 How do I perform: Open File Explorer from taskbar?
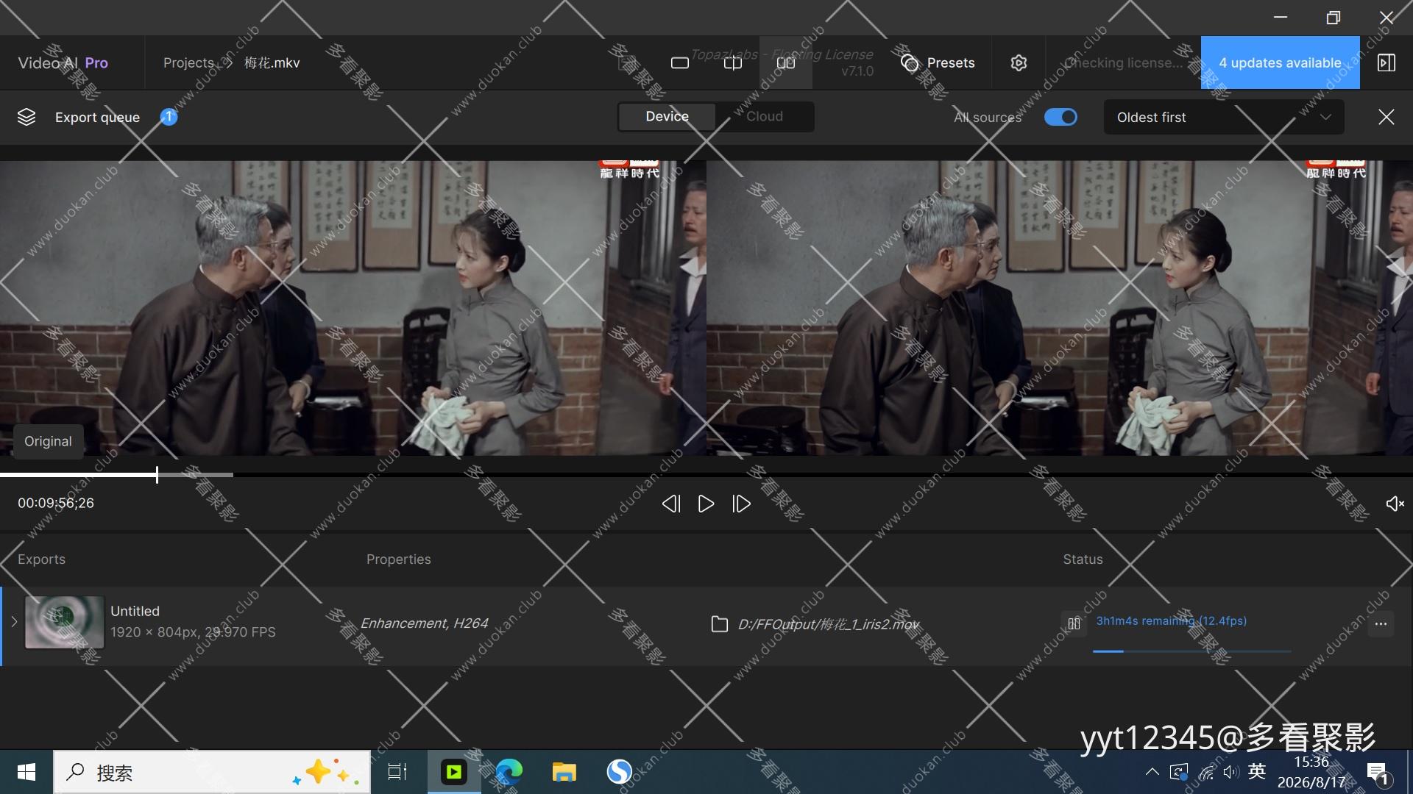[x=564, y=772]
